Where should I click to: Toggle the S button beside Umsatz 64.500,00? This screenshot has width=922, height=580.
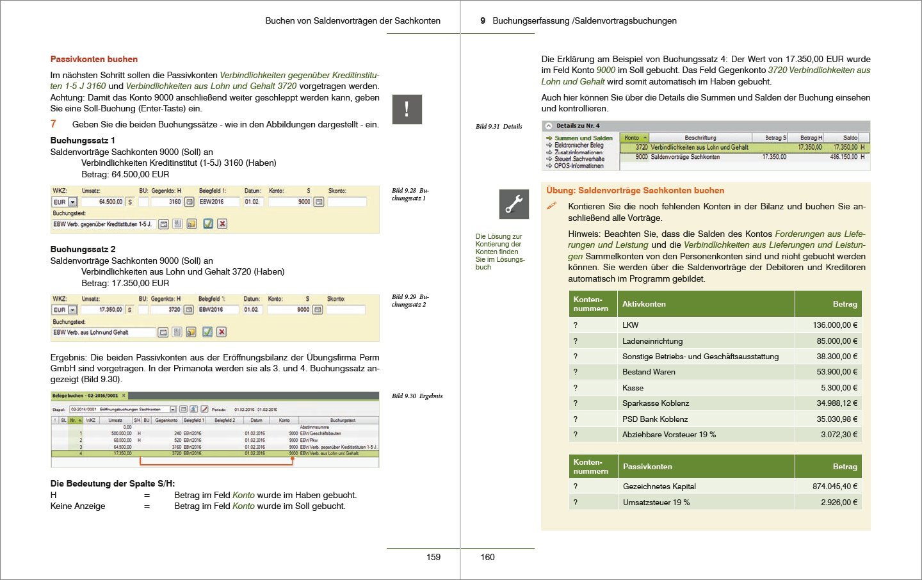coord(130,202)
